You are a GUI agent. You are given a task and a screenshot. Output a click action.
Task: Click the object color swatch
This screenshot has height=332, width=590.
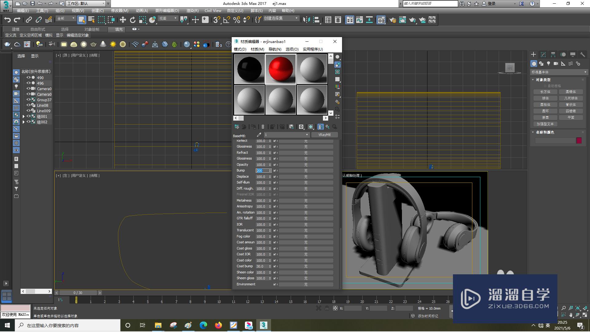[579, 141]
